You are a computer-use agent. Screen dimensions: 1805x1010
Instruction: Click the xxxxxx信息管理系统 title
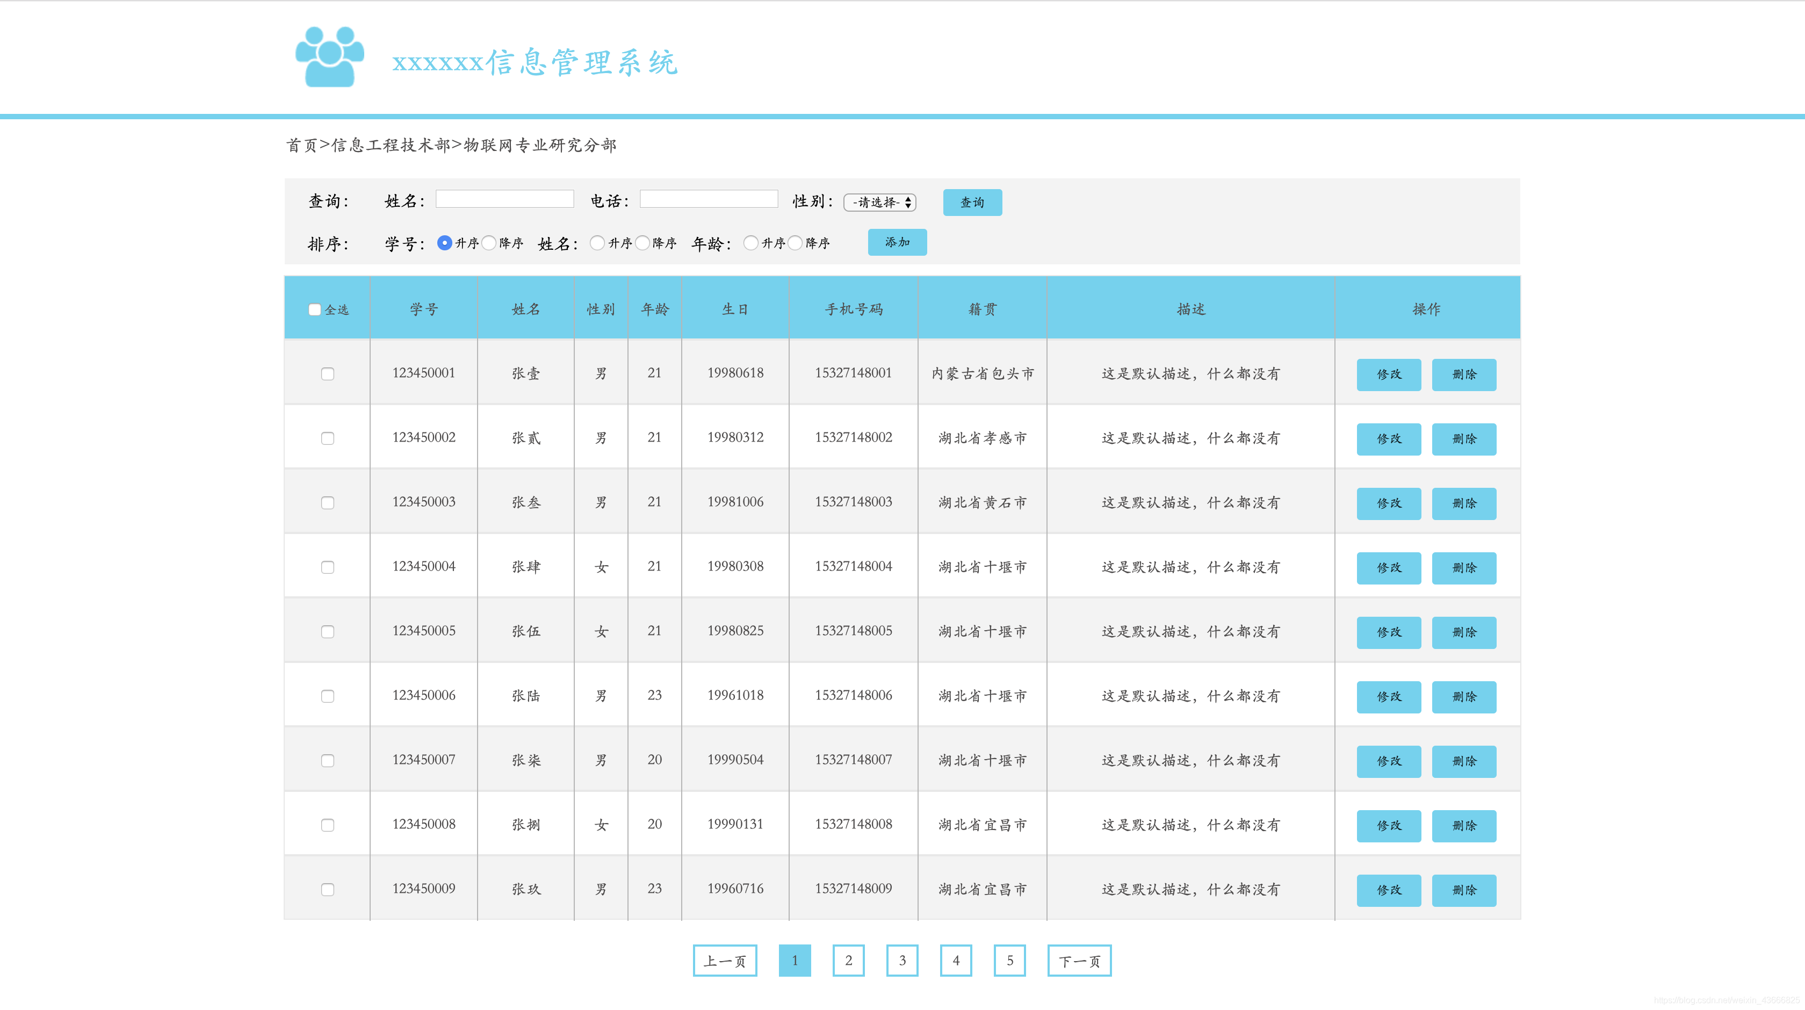535,62
